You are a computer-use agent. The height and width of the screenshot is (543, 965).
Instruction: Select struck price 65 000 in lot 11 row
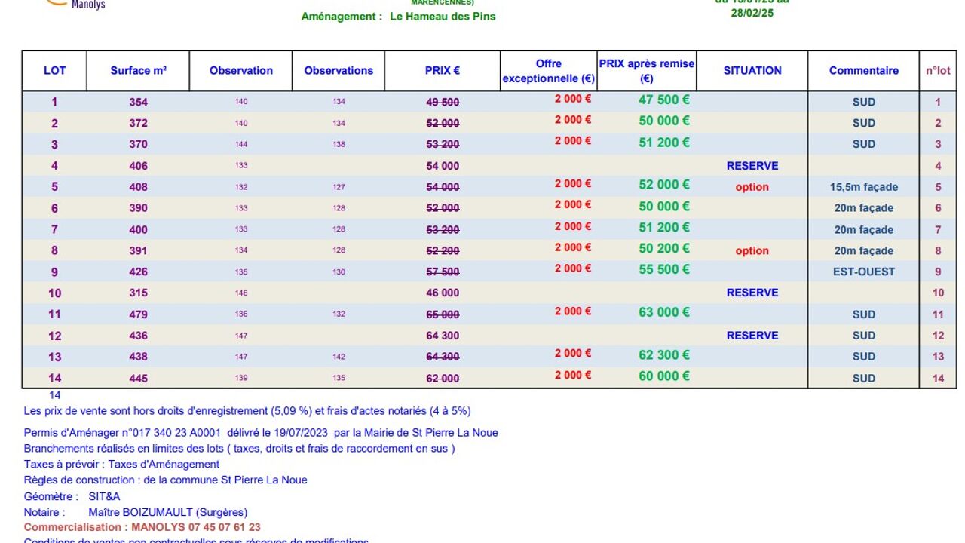coord(443,314)
